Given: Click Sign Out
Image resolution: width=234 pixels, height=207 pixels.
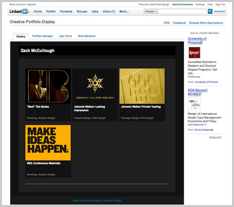Looking at the screenshot, I should click(220, 4).
